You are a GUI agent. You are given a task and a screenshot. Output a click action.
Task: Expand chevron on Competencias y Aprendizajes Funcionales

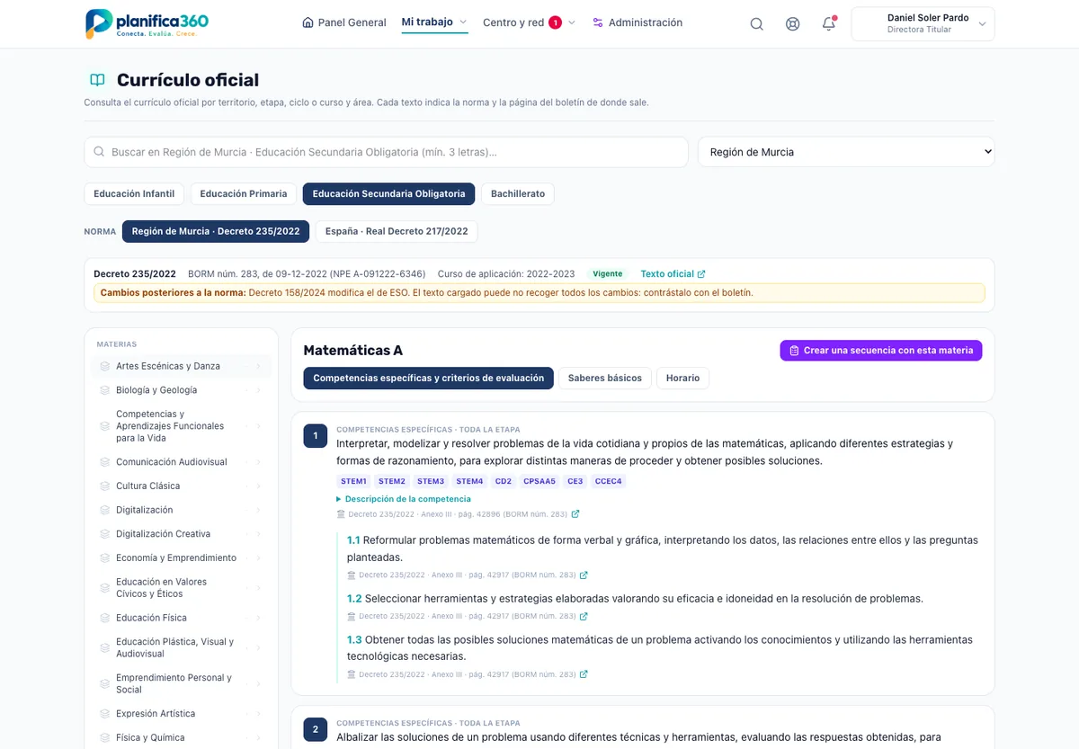[x=259, y=426]
